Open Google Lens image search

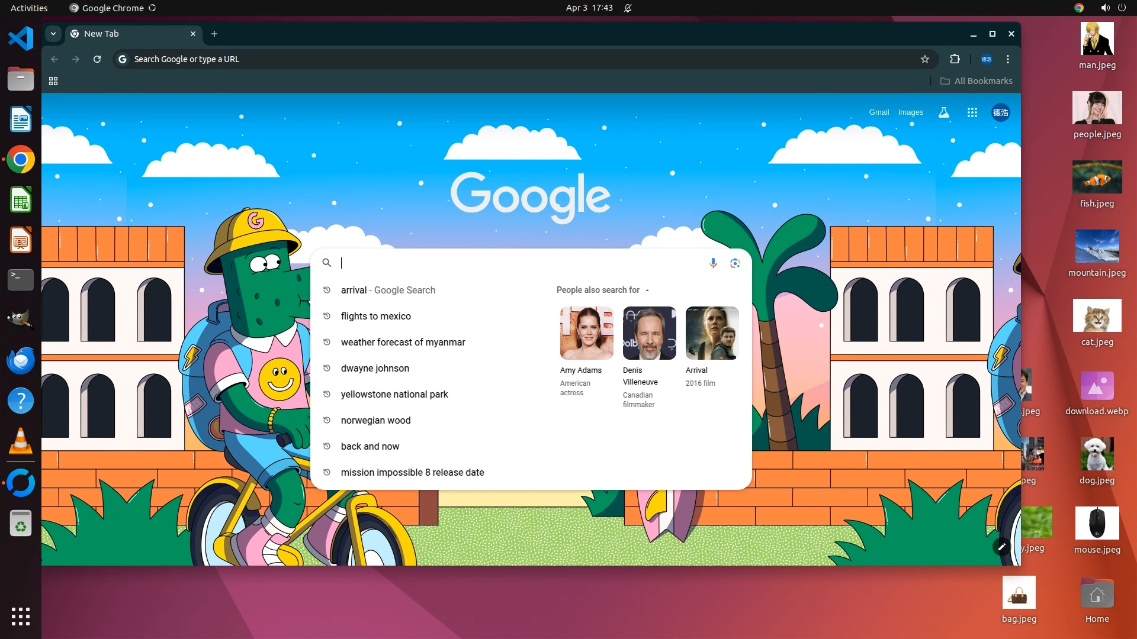coord(735,263)
